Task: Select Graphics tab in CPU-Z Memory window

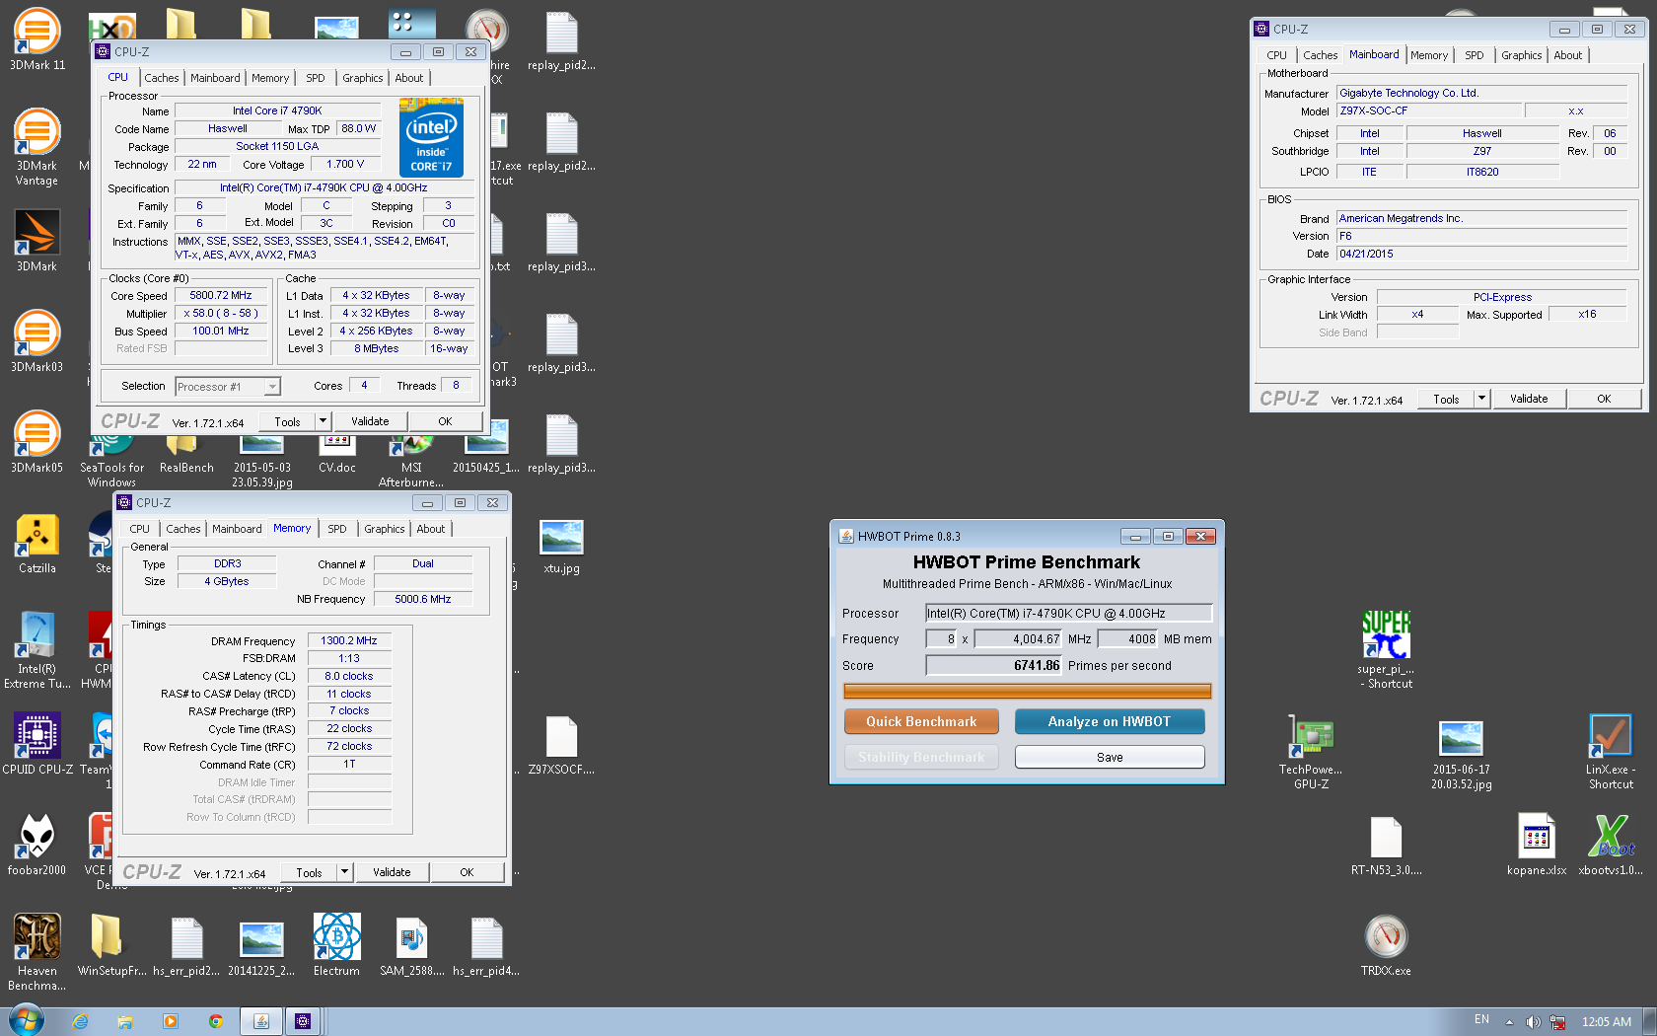Action: (x=385, y=529)
